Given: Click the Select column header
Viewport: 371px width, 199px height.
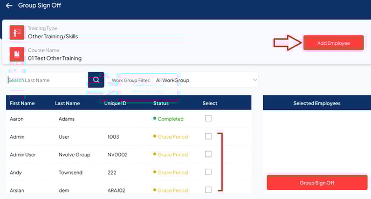Looking at the screenshot, I should click(210, 104).
